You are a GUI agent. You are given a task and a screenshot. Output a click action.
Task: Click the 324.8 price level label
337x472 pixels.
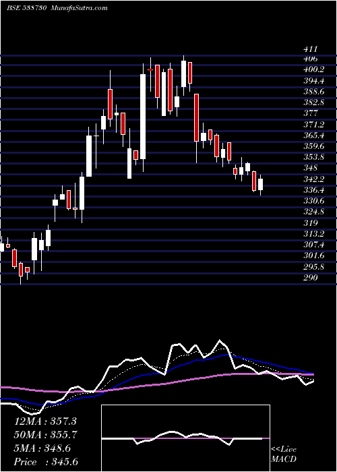point(314,212)
